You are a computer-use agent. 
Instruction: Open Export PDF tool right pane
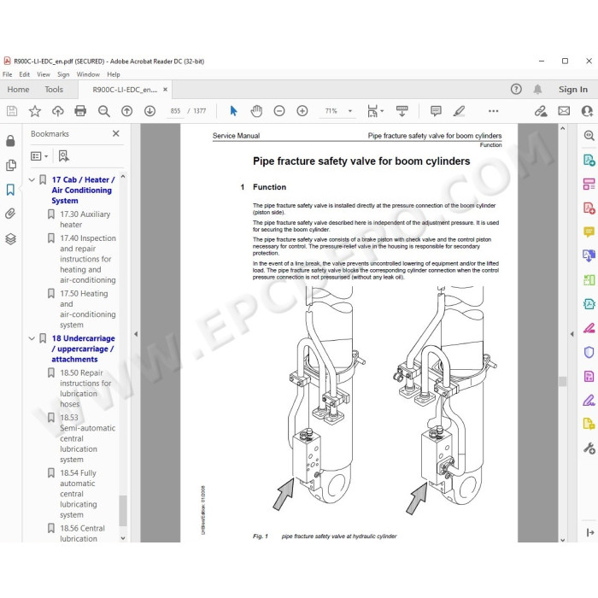pos(589,161)
